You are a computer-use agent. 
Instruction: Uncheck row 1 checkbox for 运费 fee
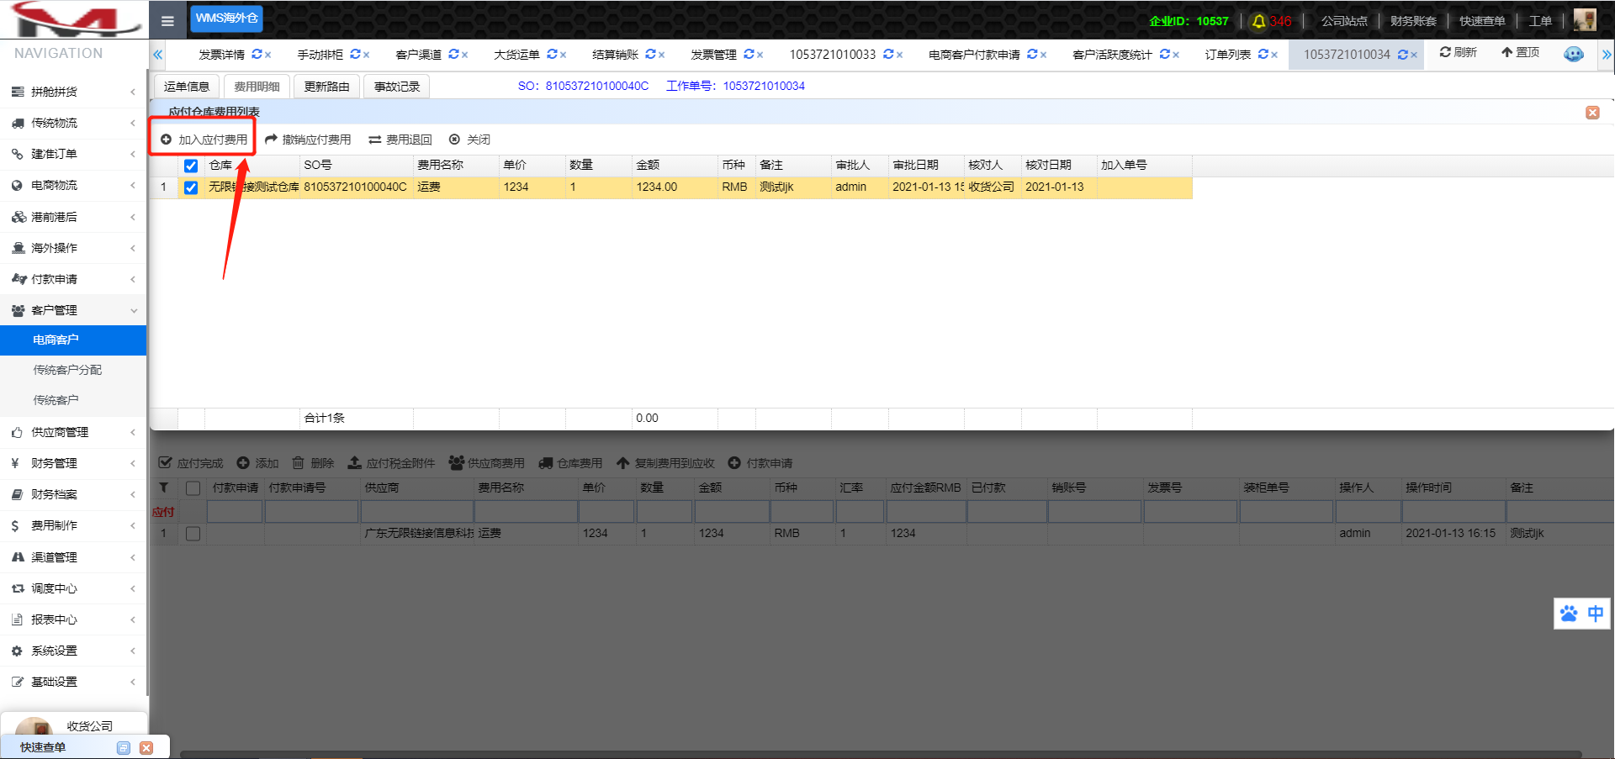(191, 187)
